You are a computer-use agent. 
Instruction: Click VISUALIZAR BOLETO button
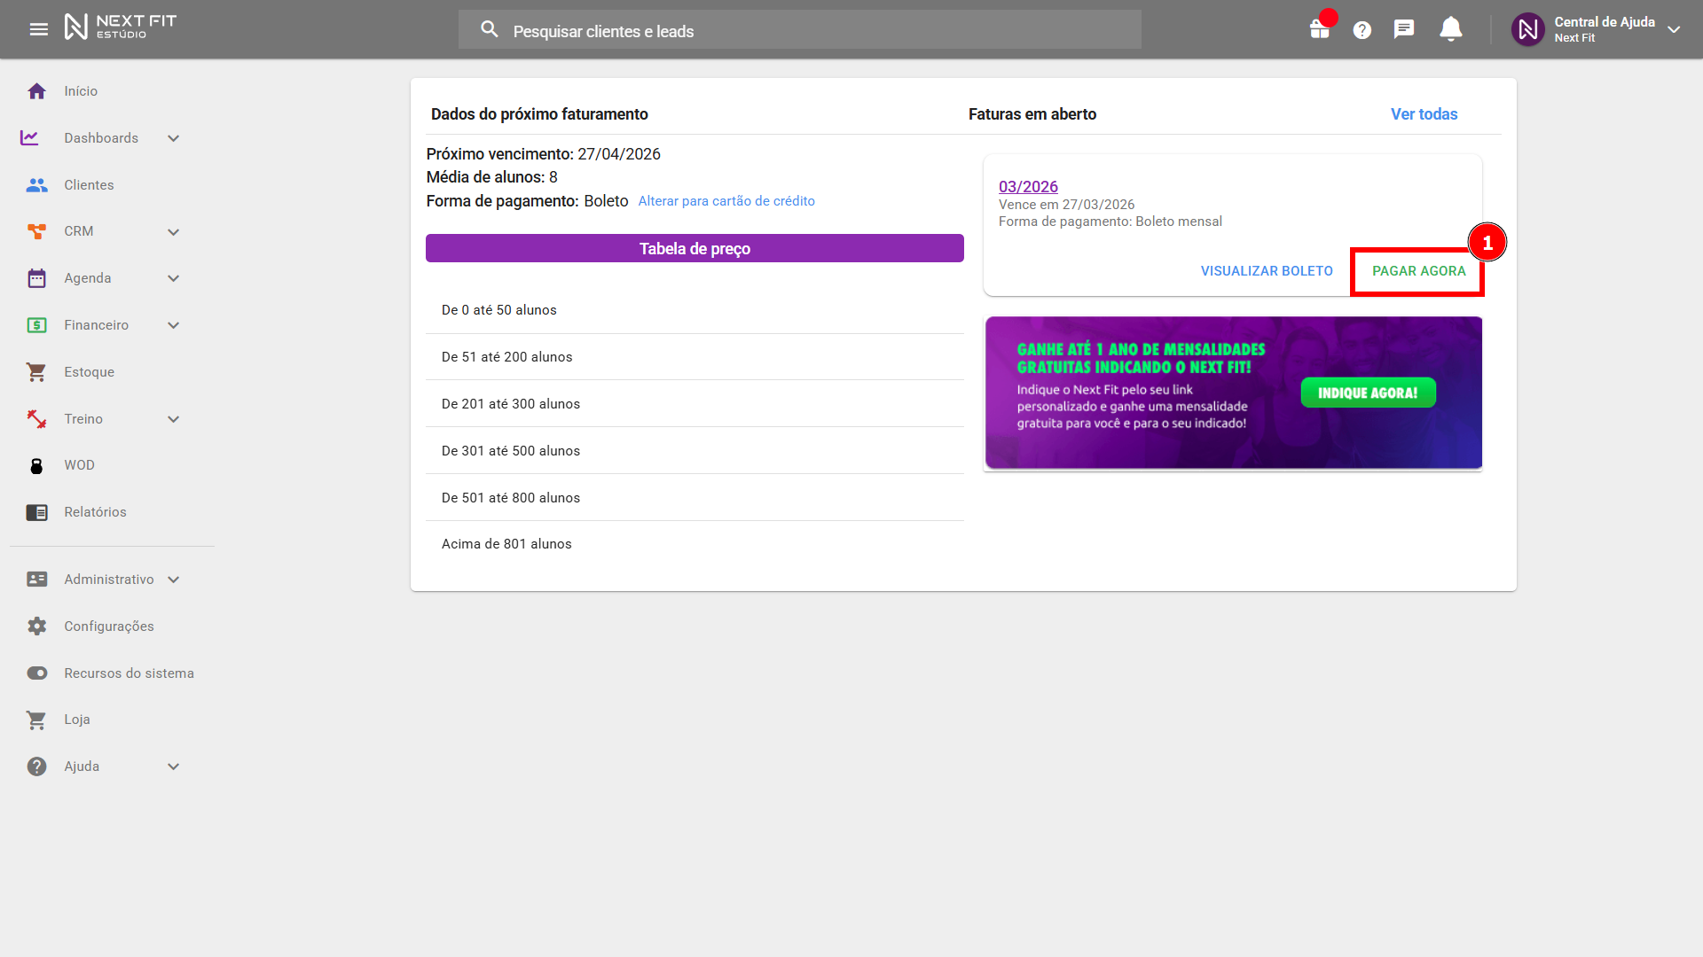pyautogui.click(x=1266, y=271)
